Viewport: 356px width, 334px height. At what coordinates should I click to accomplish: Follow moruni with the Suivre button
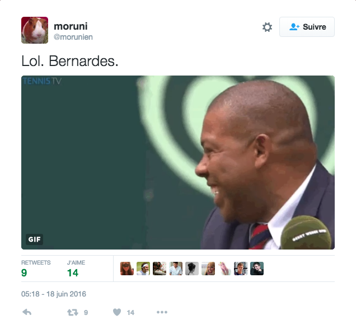click(307, 27)
